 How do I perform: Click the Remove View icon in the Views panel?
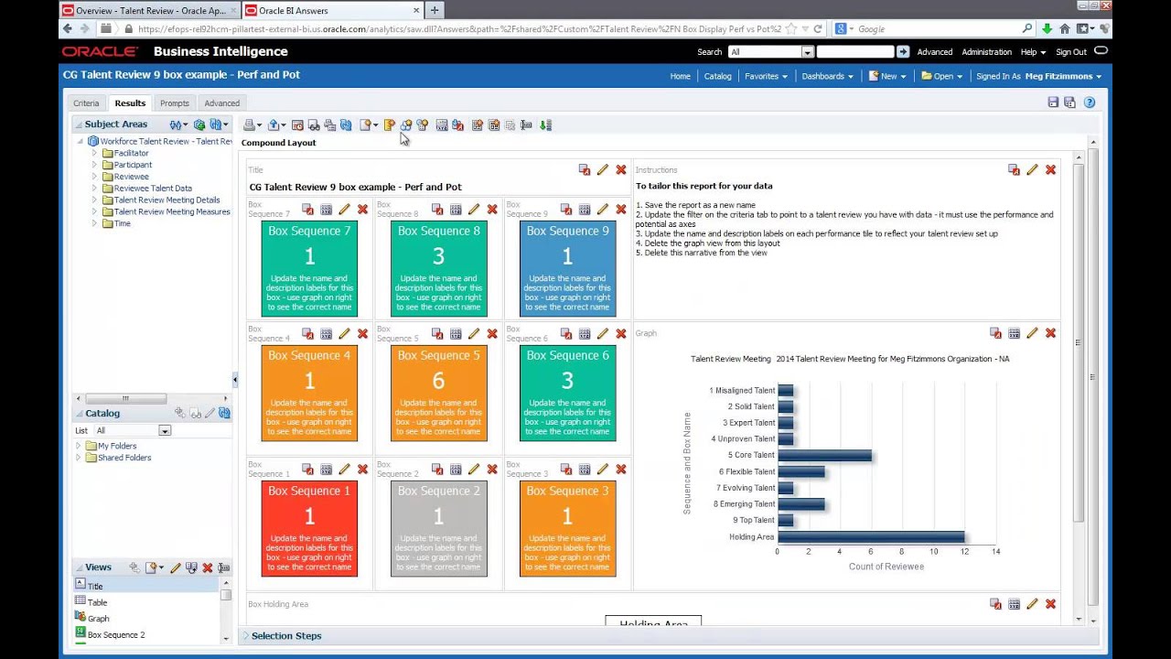tap(208, 567)
